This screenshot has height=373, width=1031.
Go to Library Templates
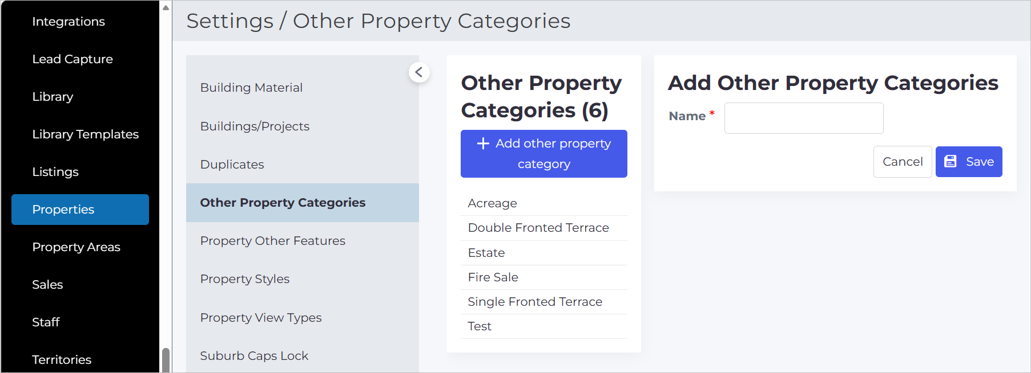click(86, 134)
